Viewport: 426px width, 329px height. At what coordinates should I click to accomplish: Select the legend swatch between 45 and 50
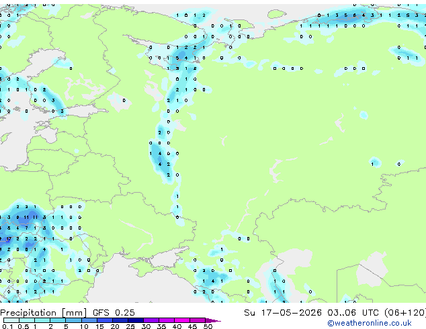(x=198, y=320)
